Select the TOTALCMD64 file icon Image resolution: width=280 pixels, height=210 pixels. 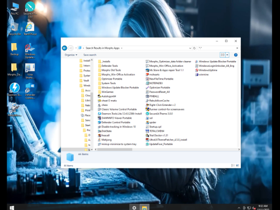[x=155, y=131]
